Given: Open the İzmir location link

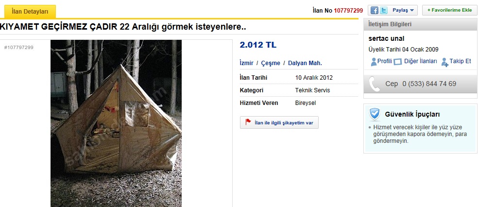Looking at the screenshot, I should (247, 63).
